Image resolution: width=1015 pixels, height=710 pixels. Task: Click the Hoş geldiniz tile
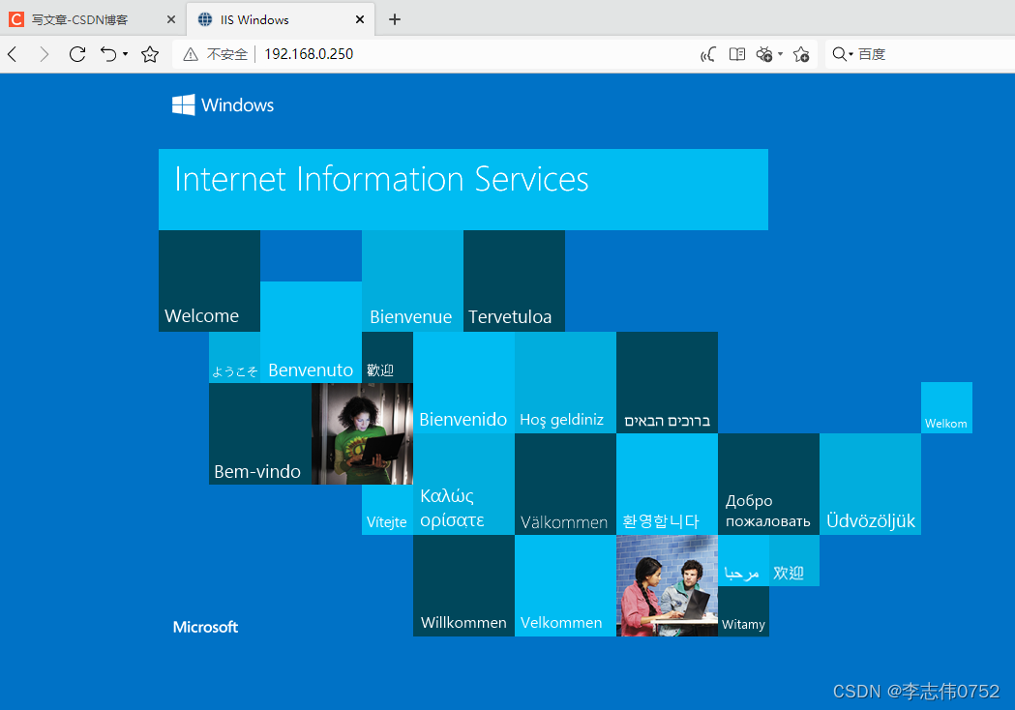tap(565, 382)
